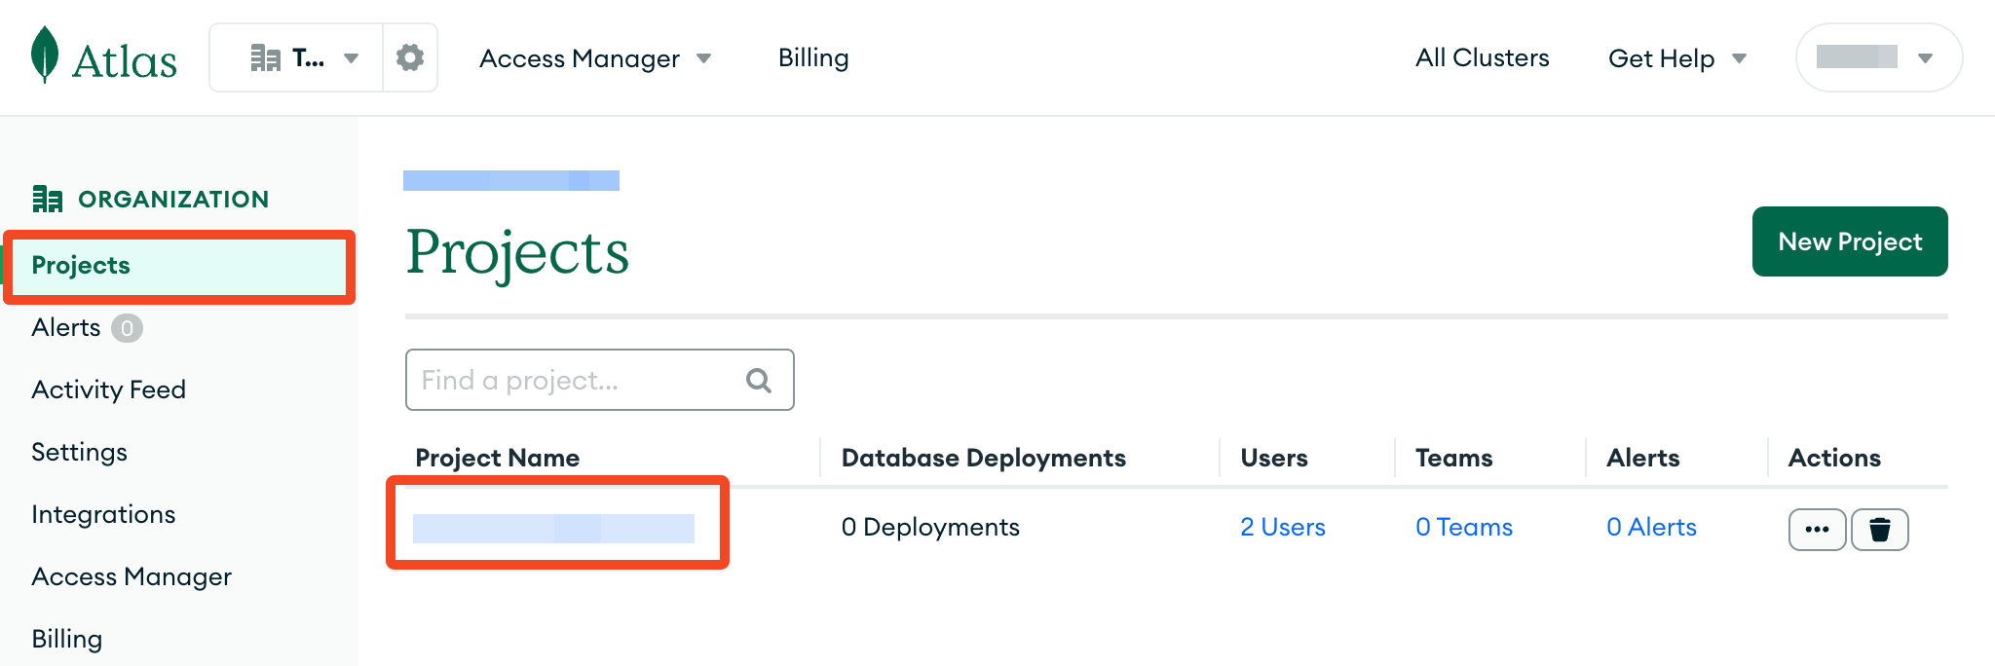Click the Database Deployments column header

(983, 458)
